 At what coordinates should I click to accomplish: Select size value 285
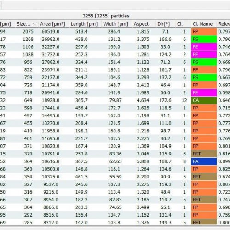28,223
